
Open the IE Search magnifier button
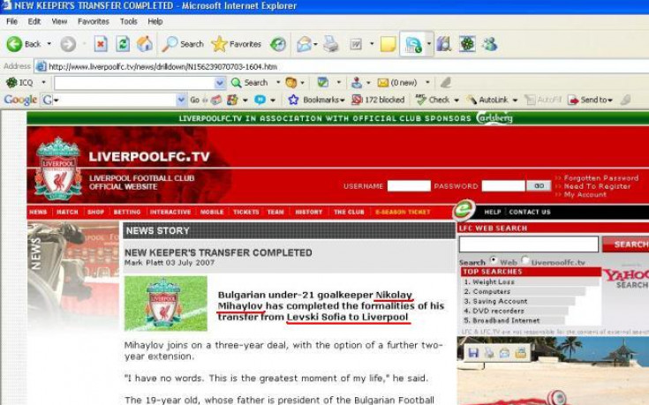(183, 44)
